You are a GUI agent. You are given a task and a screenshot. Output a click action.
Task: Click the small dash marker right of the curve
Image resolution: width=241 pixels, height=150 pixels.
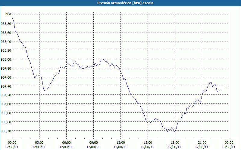pyautogui.click(x=227, y=86)
